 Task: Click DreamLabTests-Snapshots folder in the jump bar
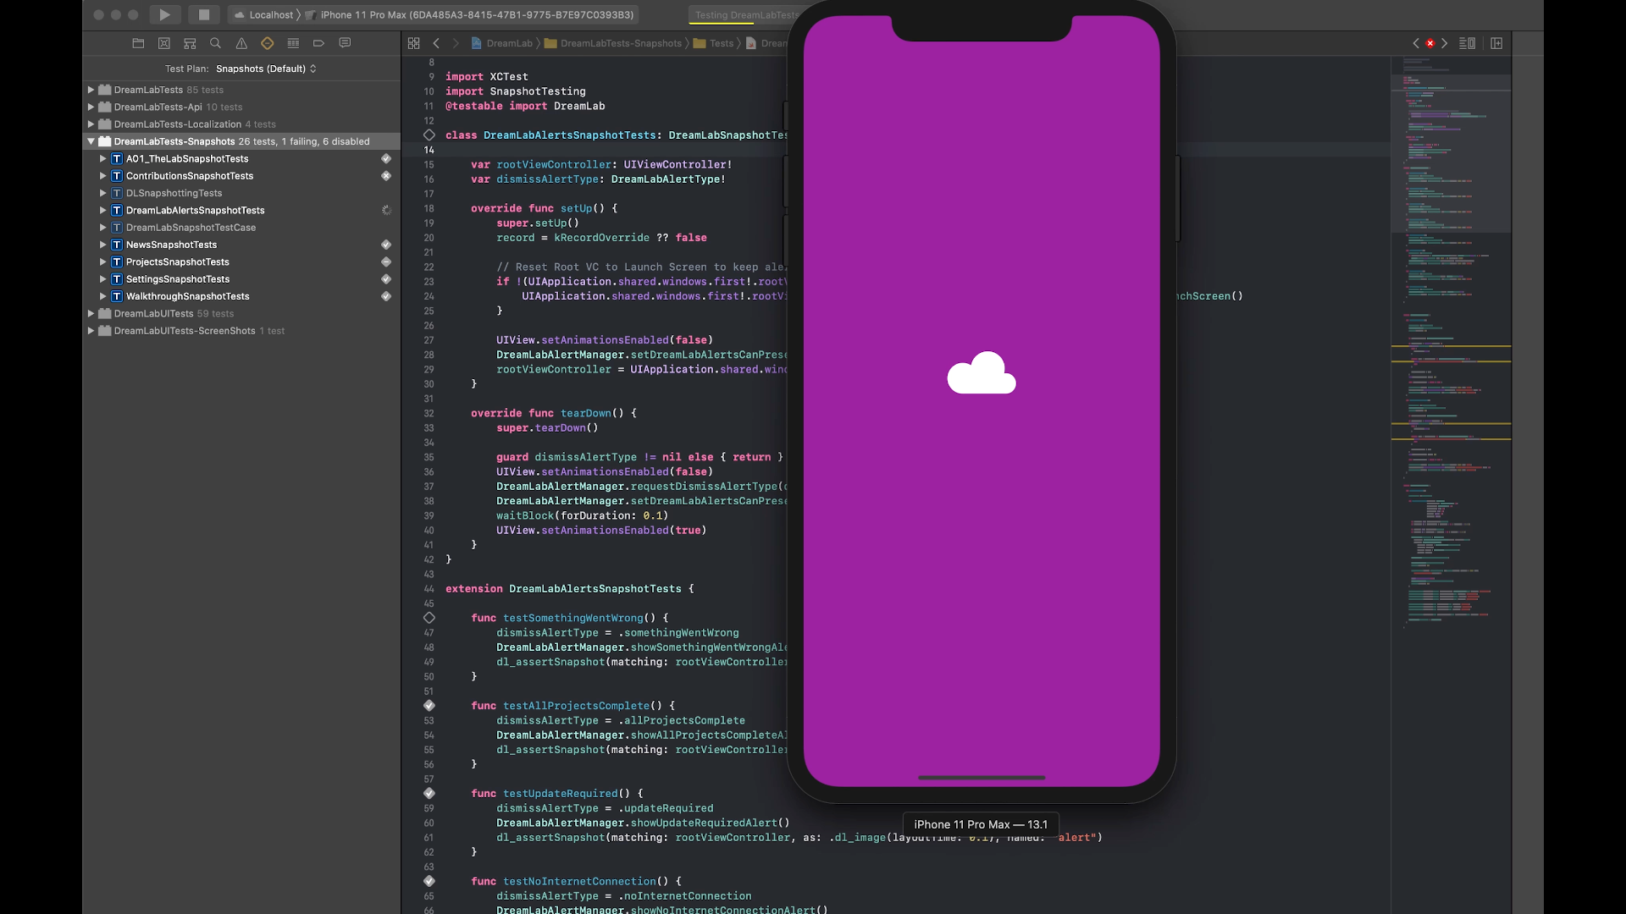tap(613, 43)
